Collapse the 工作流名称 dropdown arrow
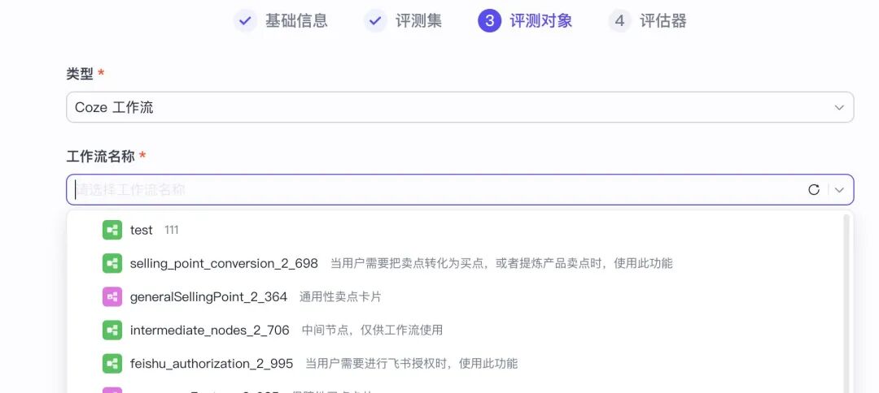Viewport: 879px width, 393px height. click(x=839, y=190)
